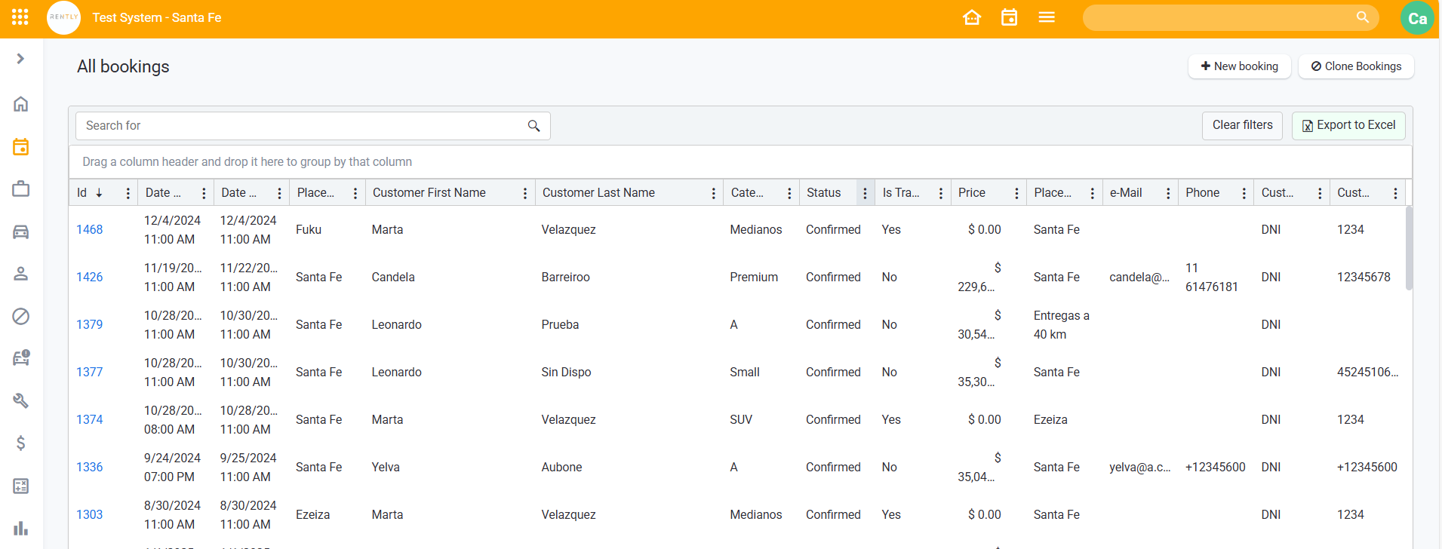Open the wrench maintenance sidebar icon

[21, 400]
